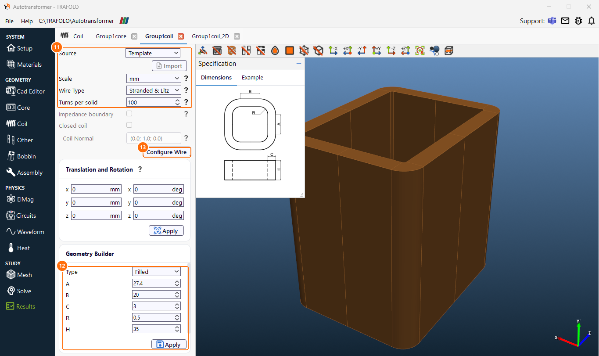Toggle the Impedance boundary checkbox

pos(129,114)
